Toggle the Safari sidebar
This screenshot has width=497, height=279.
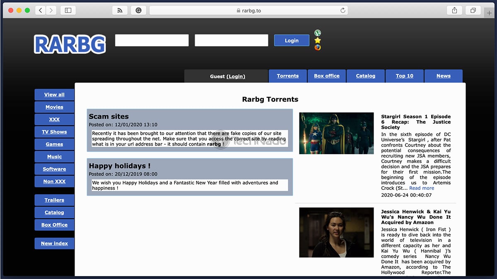68,10
